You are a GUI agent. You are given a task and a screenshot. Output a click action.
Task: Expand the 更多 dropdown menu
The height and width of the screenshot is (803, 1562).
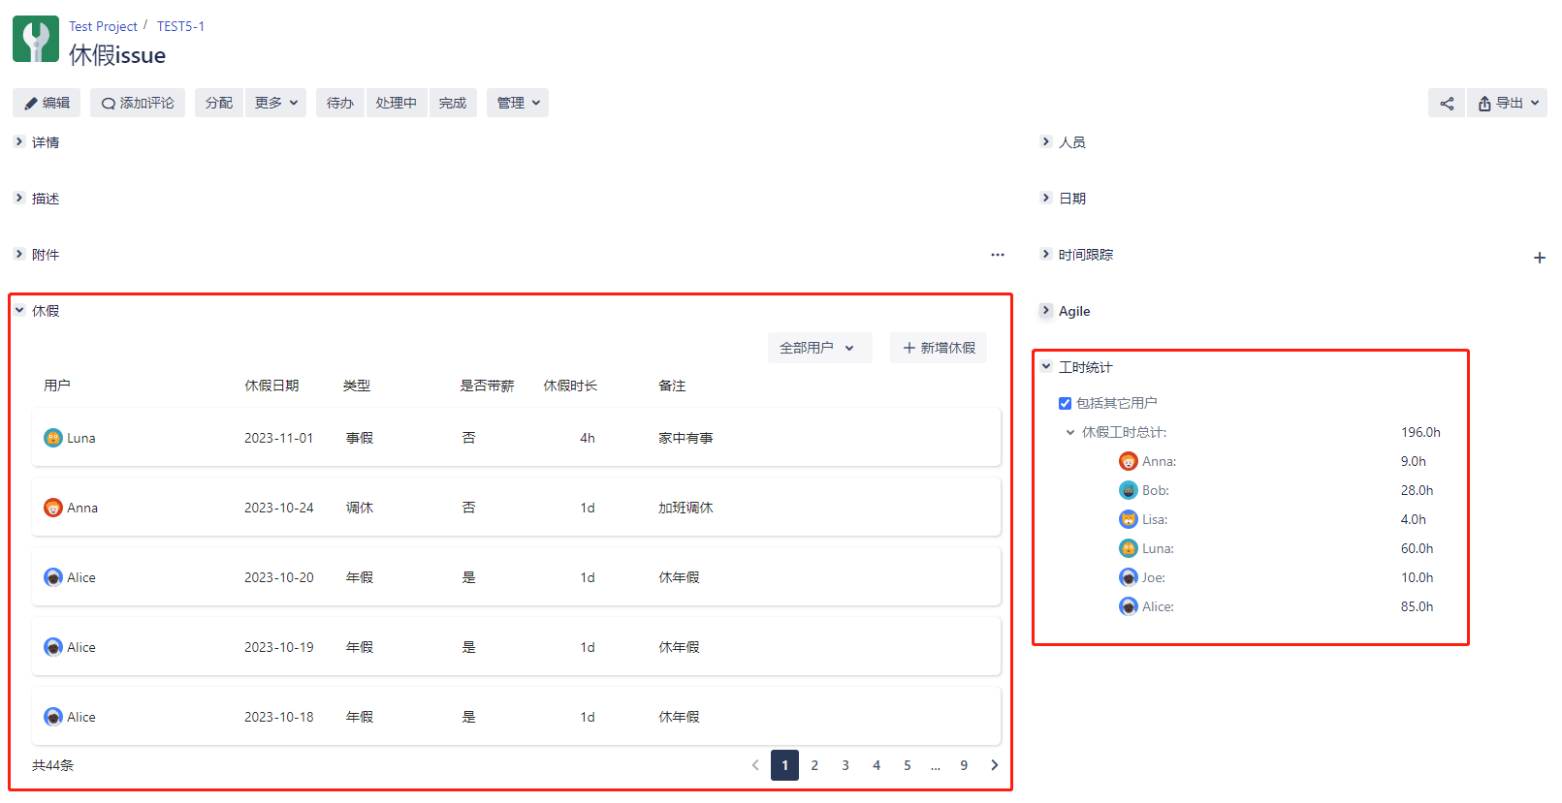click(x=275, y=103)
